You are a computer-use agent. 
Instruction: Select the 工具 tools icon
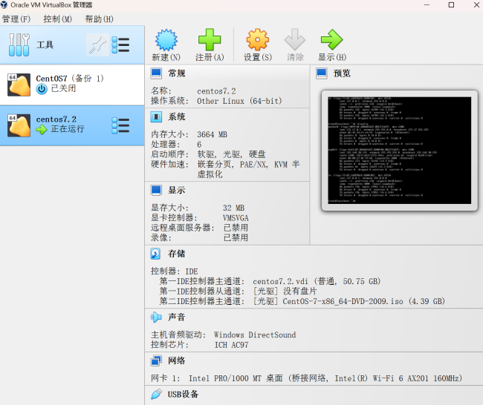tap(19, 45)
